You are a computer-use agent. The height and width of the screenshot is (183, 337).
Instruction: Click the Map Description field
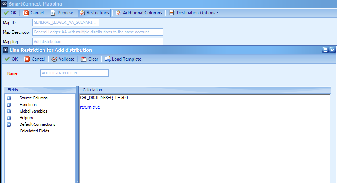(98, 32)
